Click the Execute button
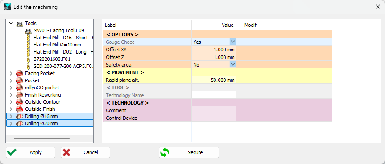This screenshot has width=385, height=164. (x=189, y=152)
